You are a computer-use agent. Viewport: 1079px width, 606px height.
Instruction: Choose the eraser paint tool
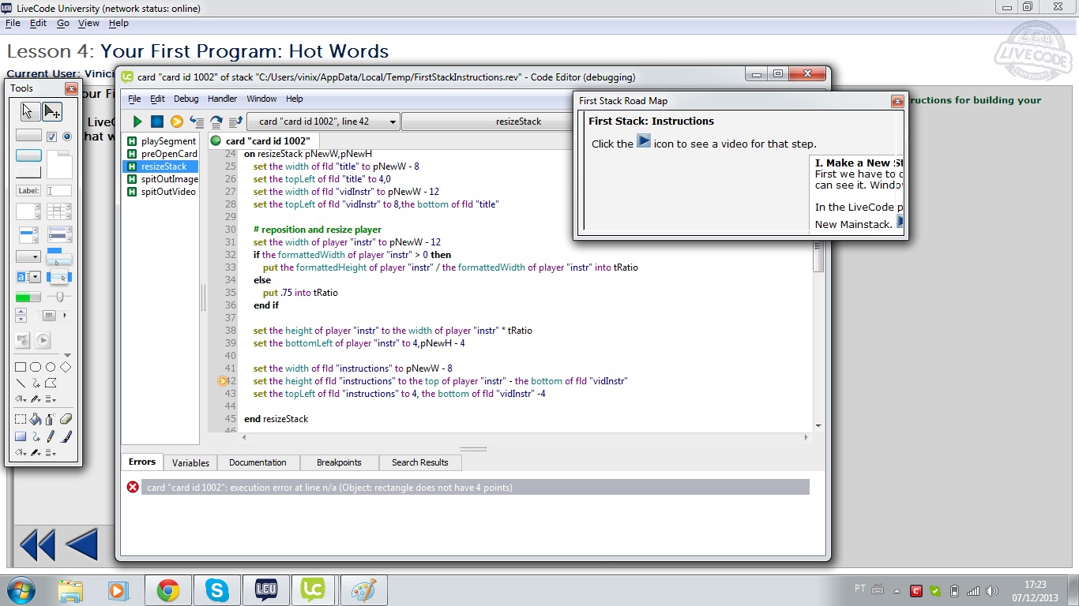pyautogui.click(x=66, y=420)
